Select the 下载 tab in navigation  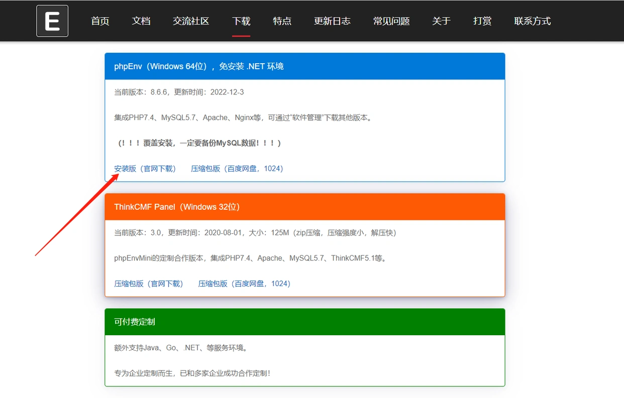pos(241,21)
